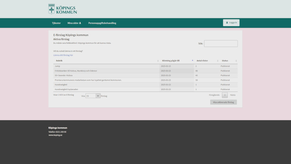Image resolution: width=291 pixels, height=164 pixels.
Task: Click the Logga in button
Action: [231, 23]
